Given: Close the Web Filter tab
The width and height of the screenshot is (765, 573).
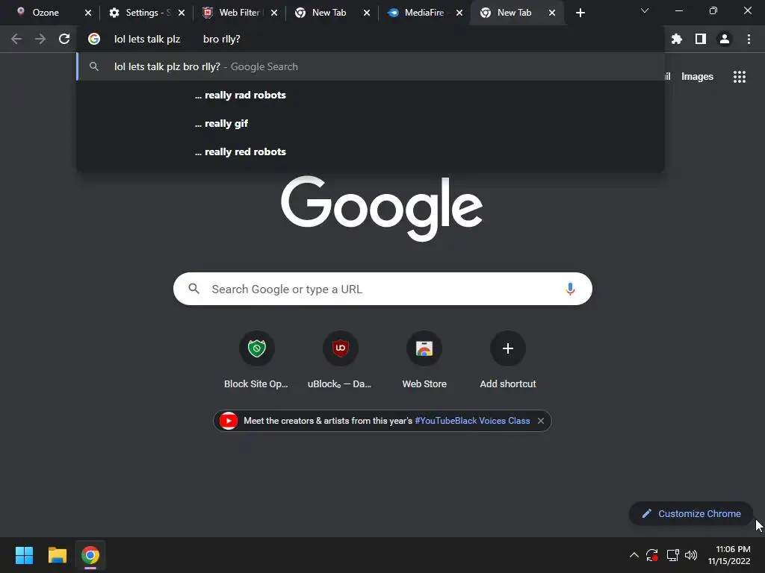Looking at the screenshot, I should (x=274, y=13).
